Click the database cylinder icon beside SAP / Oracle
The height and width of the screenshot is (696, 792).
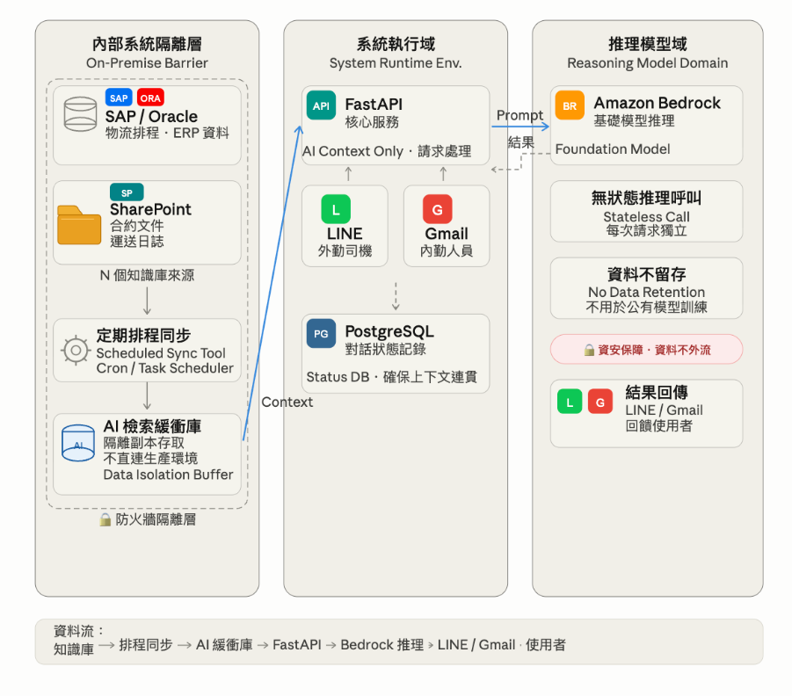pos(80,114)
